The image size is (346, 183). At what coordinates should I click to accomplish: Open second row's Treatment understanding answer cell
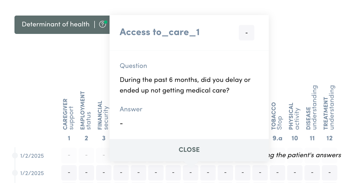[x=330, y=173]
